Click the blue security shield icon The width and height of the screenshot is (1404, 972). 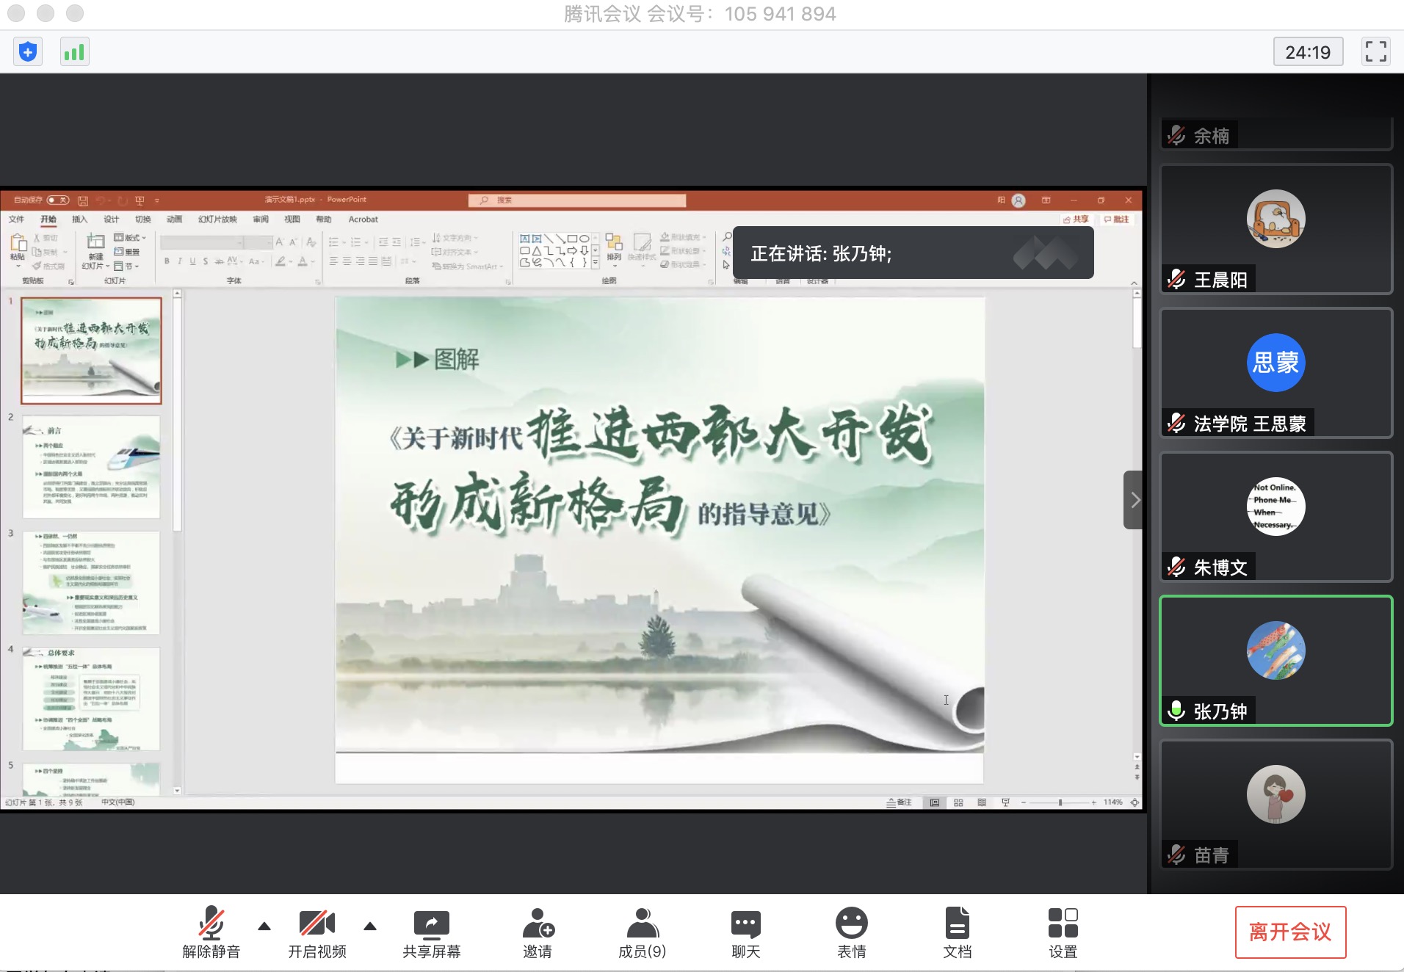pos(28,52)
